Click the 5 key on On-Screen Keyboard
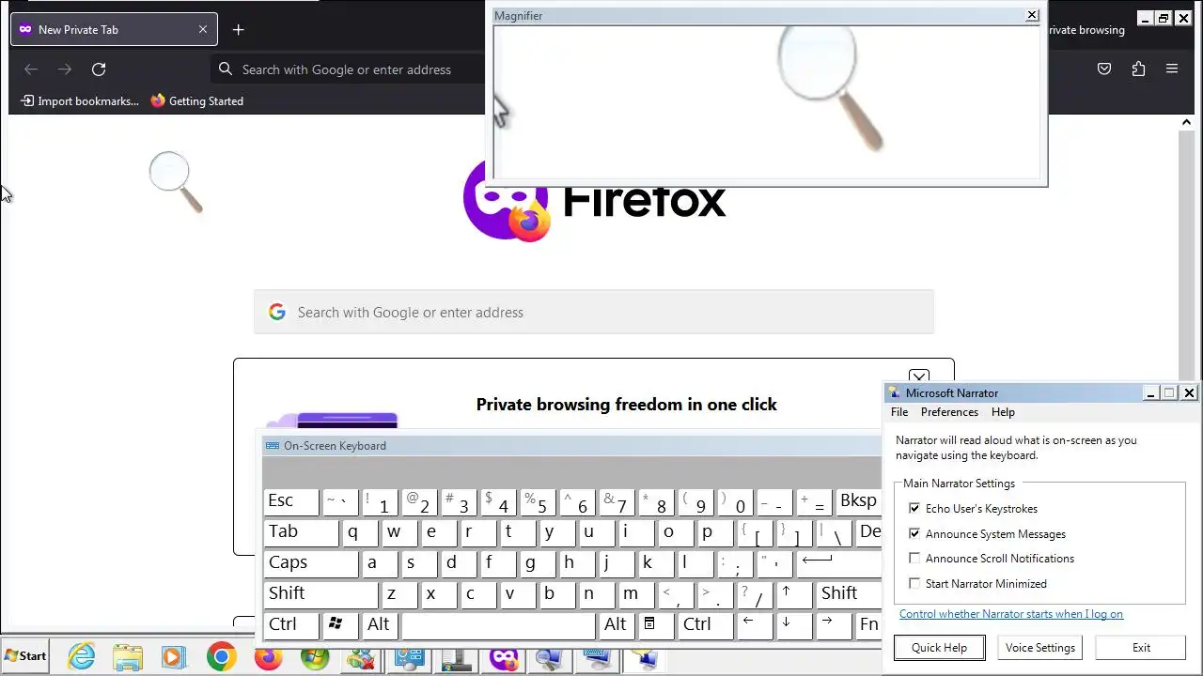The image size is (1203, 676). tap(538, 502)
